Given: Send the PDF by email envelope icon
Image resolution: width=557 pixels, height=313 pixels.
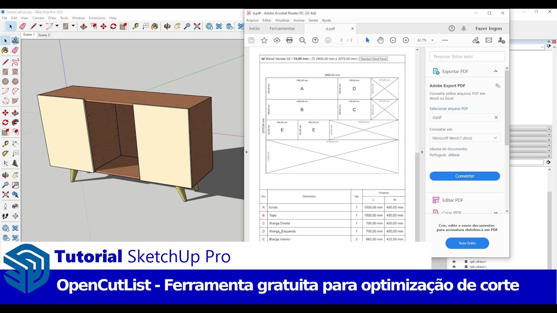Looking at the screenshot, I should click(489, 40).
